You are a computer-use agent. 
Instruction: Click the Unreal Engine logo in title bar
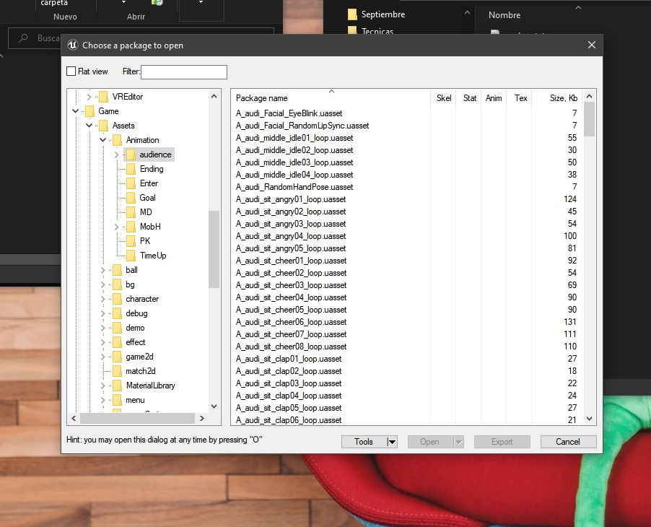click(x=72, y=45)
